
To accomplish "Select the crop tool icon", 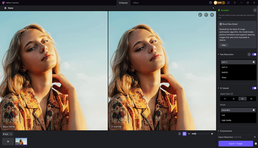I will click(213, 8).
